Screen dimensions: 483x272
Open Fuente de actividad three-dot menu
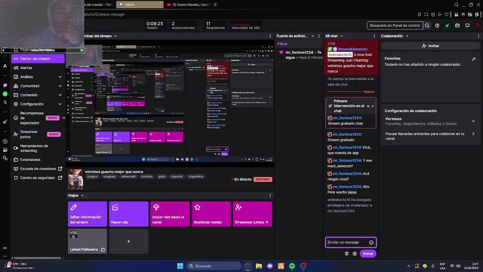point(320,36)
